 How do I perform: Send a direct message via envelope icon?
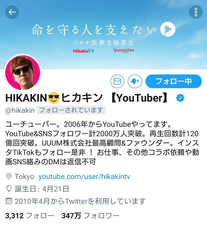click(x=117, y=81)
